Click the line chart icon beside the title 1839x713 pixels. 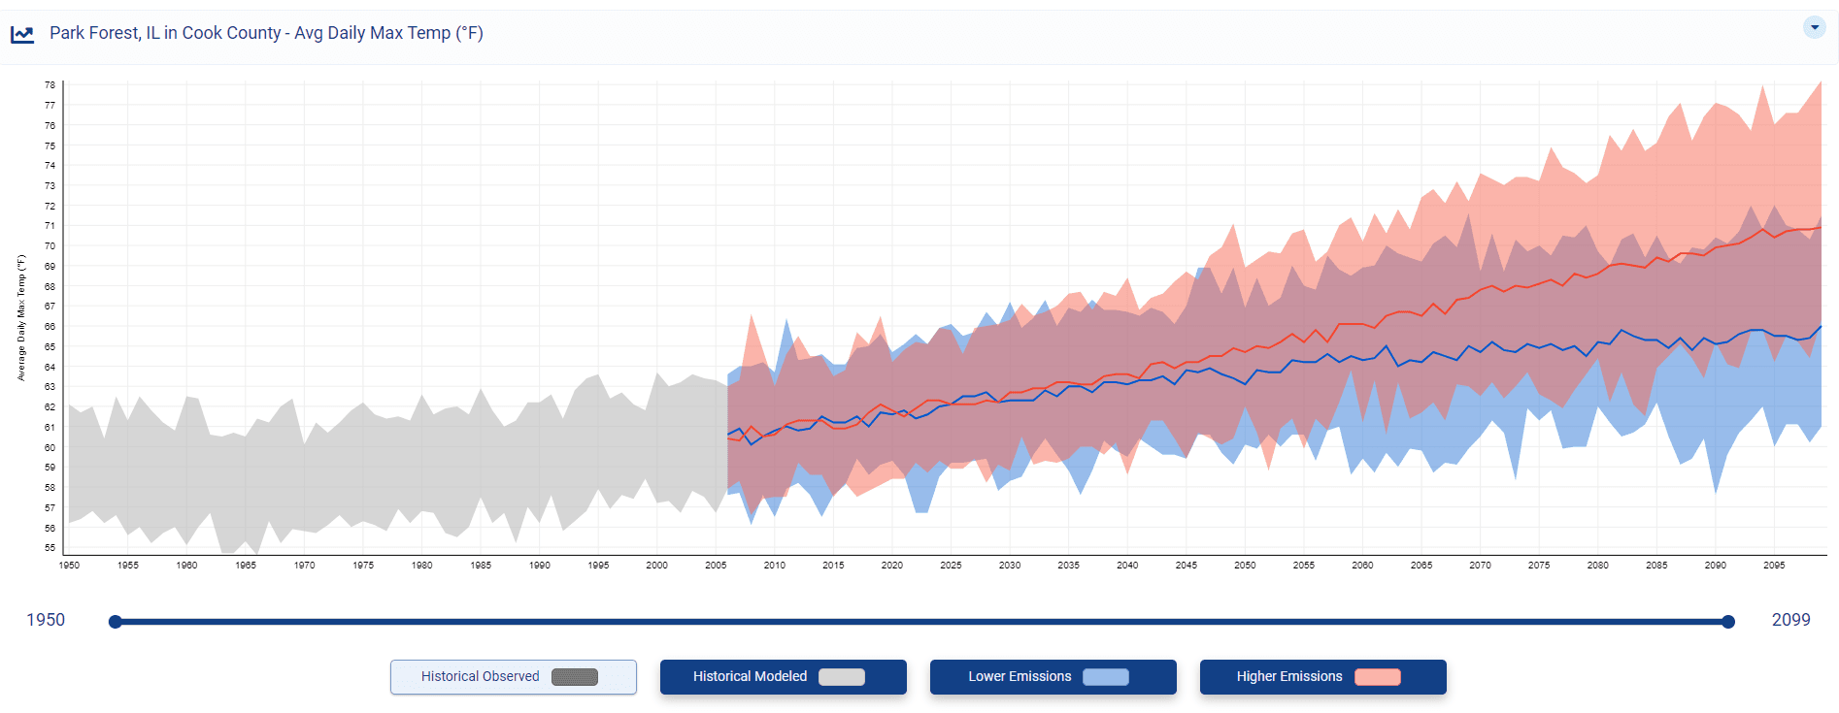click(x=22, y=35)
